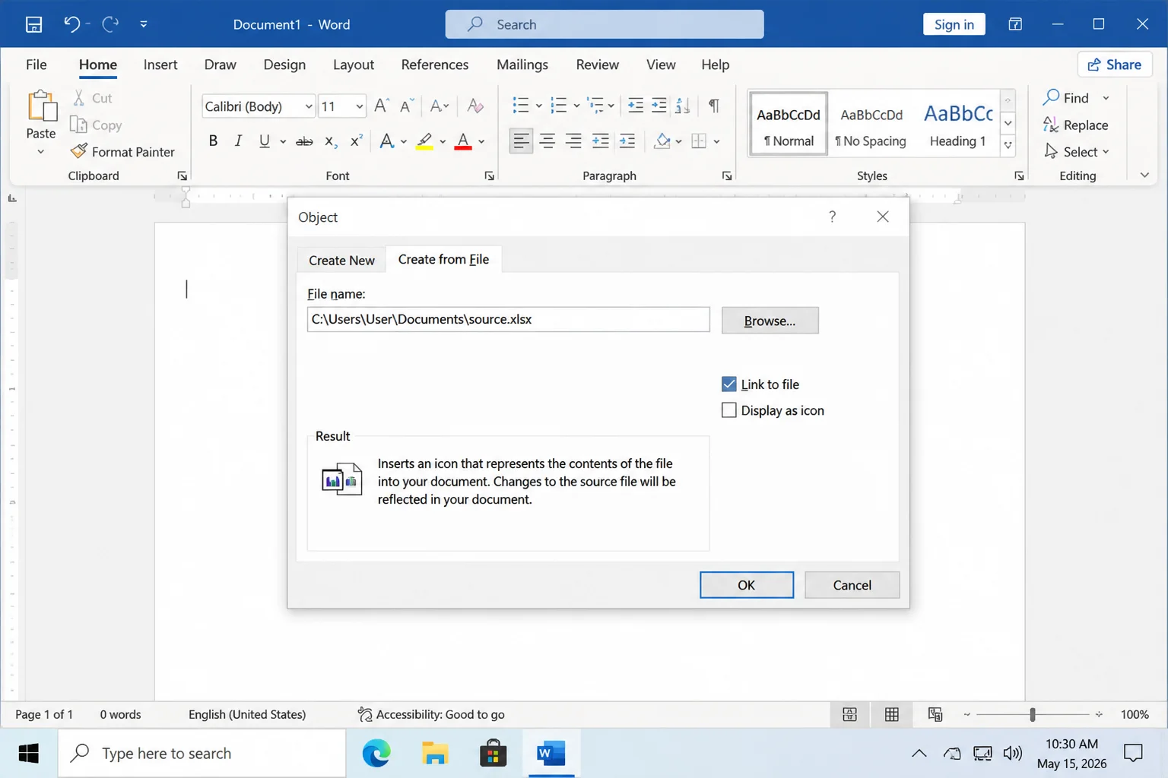Confirm the Object dialog with OK
This screenshot has width=1168, height=778.
747,585
